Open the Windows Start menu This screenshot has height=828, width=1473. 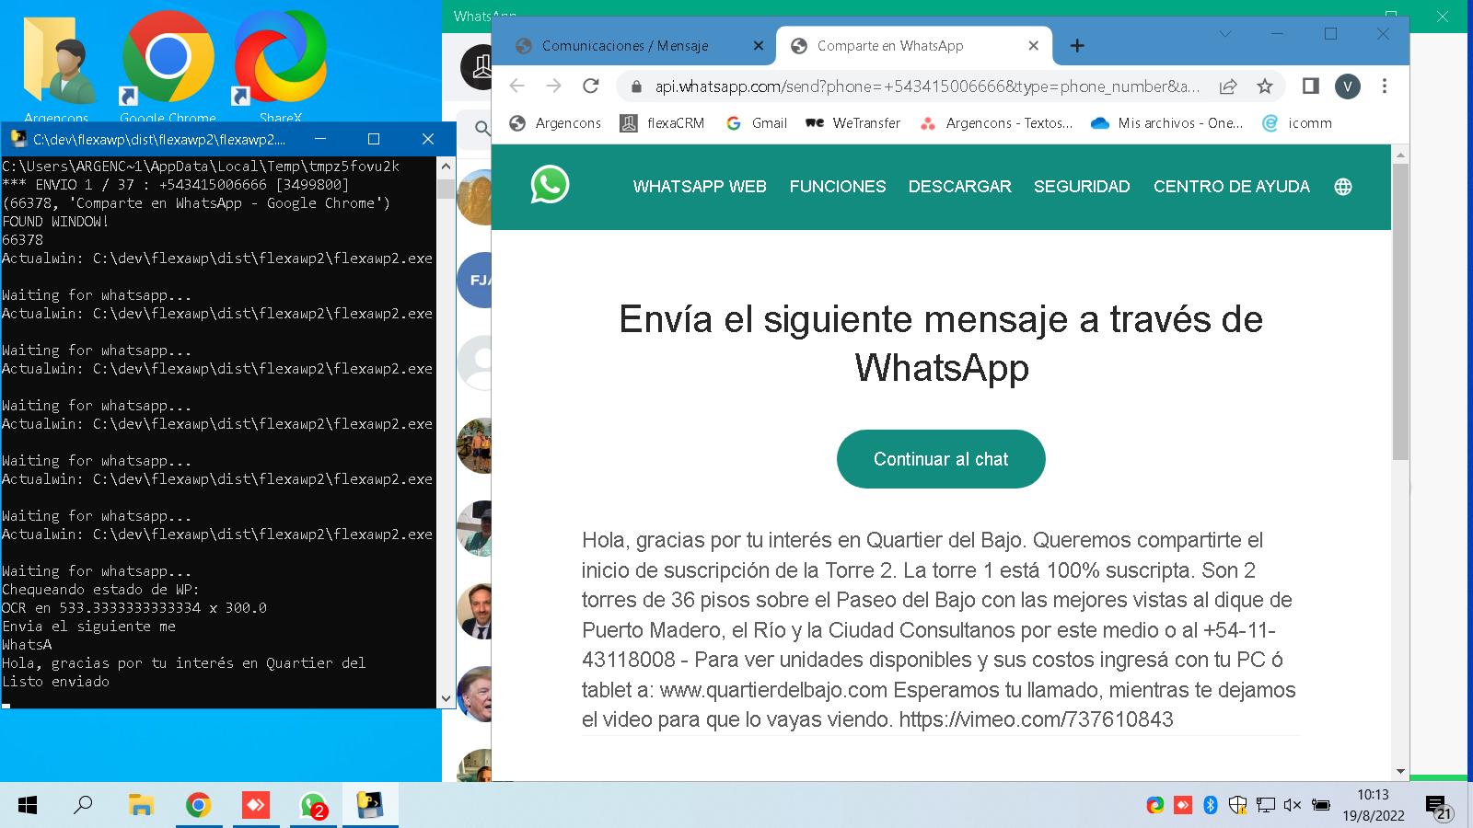click(x=28, y=806)
